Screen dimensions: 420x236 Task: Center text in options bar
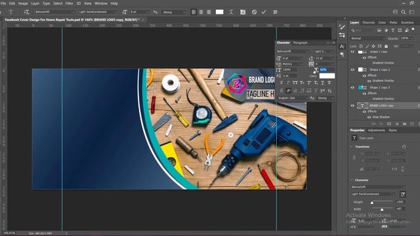pos(201,12)
